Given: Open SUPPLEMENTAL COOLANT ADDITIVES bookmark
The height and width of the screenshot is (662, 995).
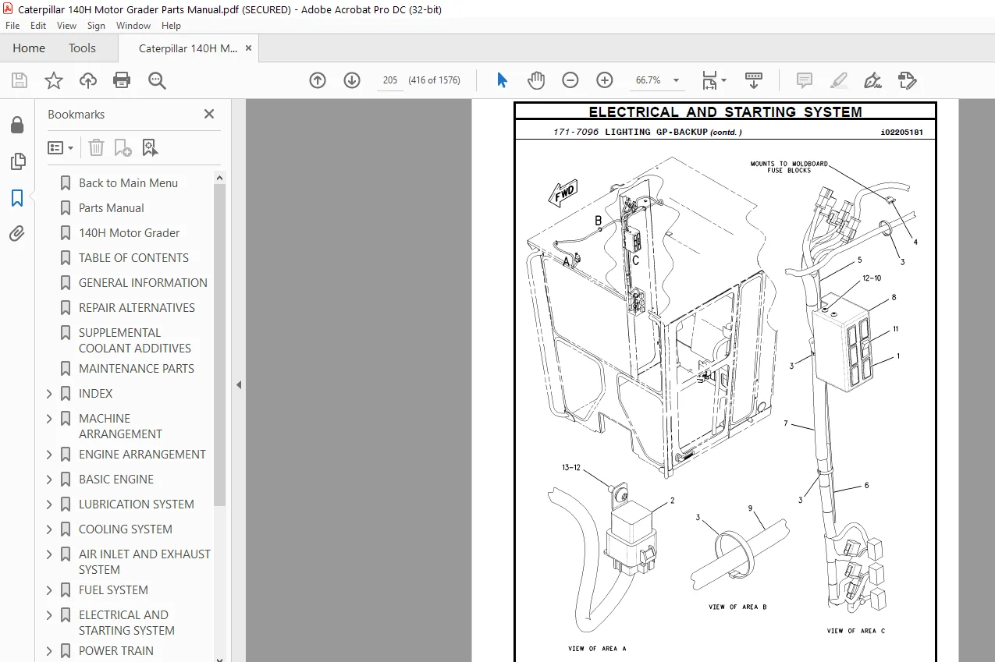Looking at the screenshot, I should coord(135,341).
